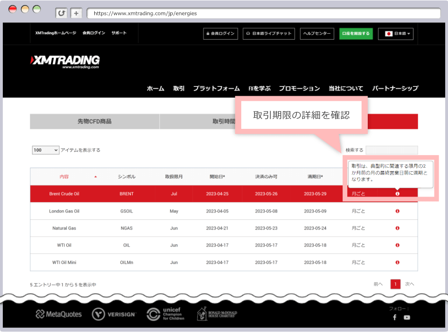Click info icon in Brent Crude Oil row
The image size is (448, 332).
[397, 194]
